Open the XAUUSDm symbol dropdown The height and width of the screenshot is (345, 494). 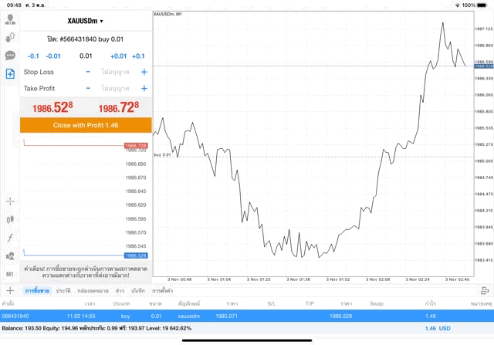point(85,21)
